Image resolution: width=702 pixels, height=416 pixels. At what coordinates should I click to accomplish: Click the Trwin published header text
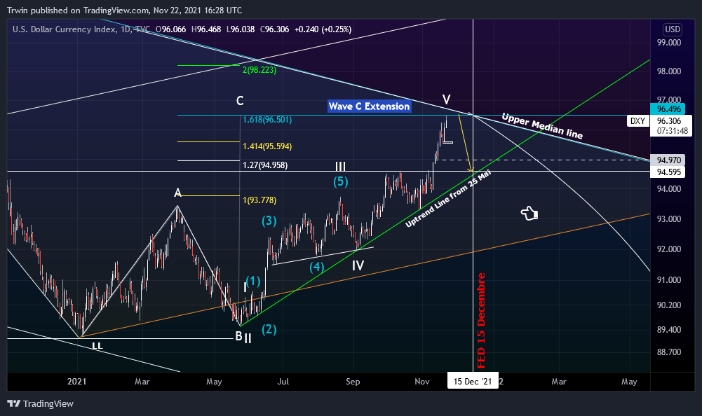point(124,10)
